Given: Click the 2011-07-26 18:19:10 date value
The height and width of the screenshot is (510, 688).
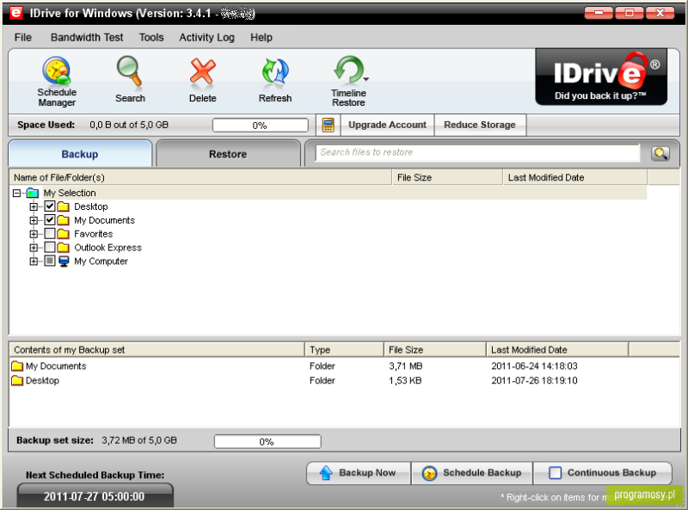Looking at the screenshot, I should coord(534,380).
